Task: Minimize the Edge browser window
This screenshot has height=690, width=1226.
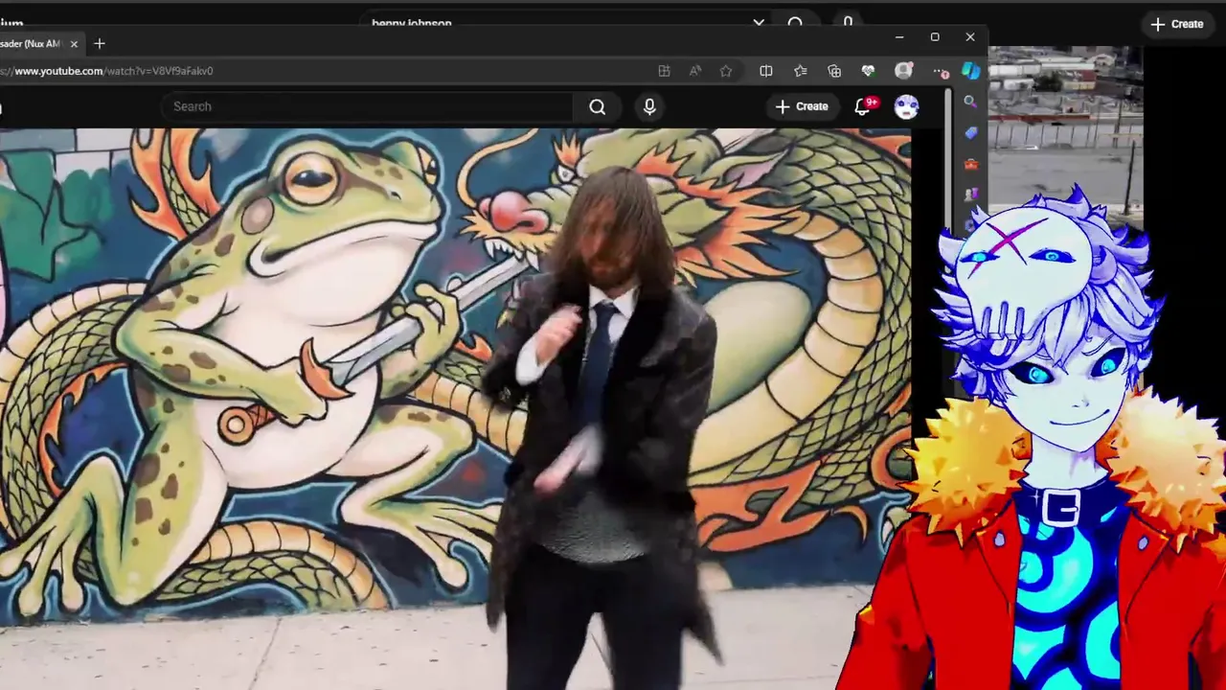Action: [899, 37]
